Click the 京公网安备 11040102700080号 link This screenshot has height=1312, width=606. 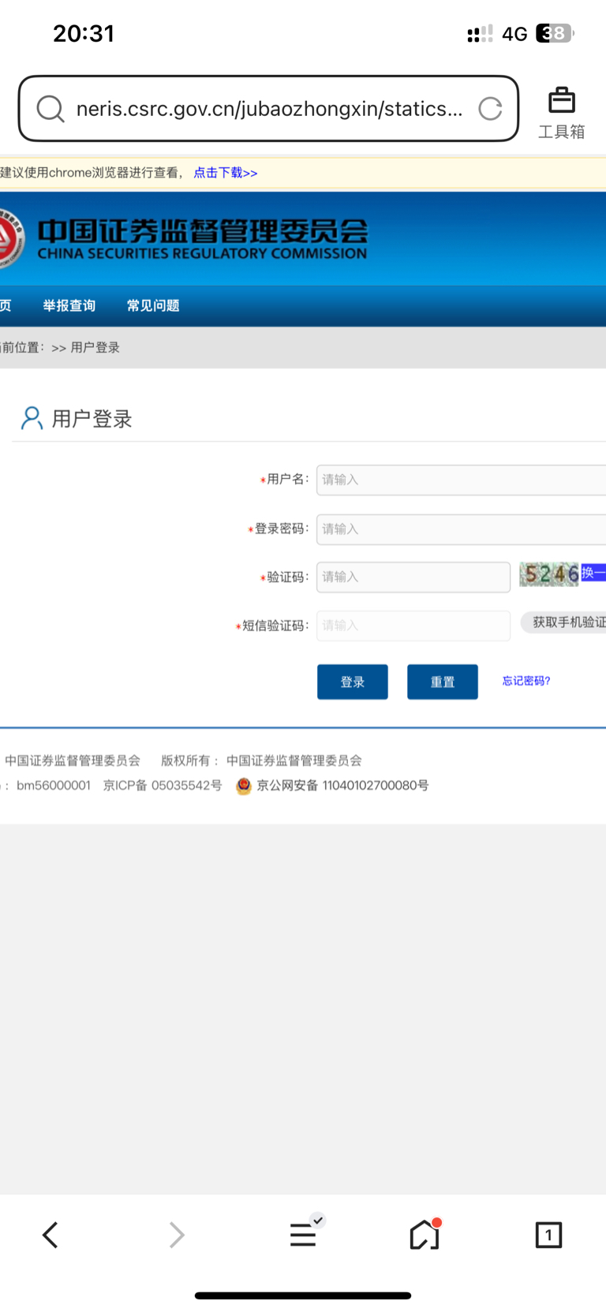click(342, 785)
